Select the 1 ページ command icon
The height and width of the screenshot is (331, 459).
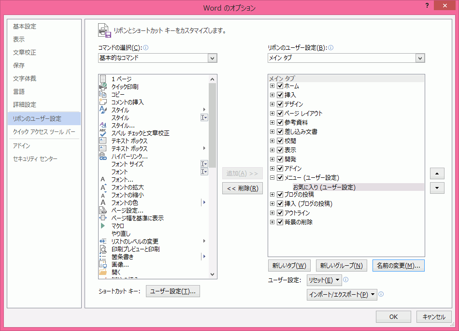[x=103, y=79]
